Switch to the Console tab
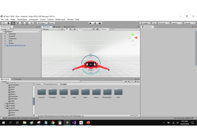This screenshot has width=197, height=140. coord(17,79)
